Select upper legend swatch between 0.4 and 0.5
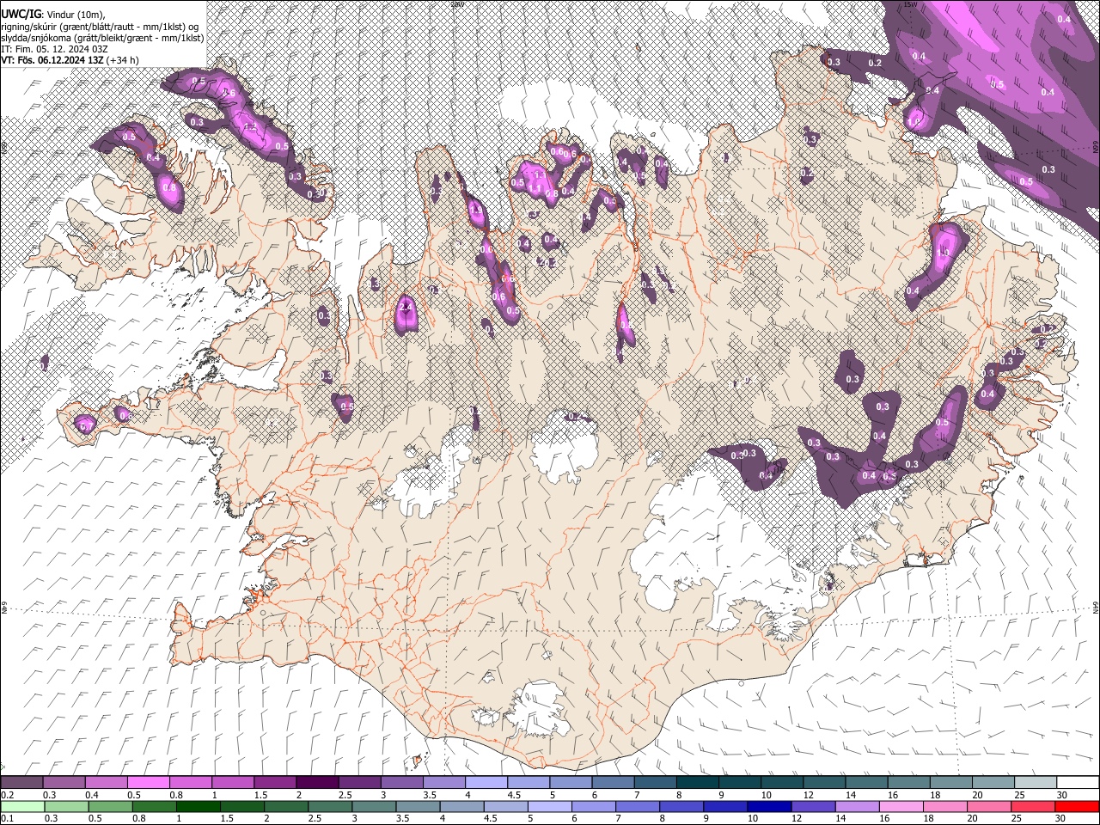Image resolution: width=1100 pixels, height=825 pixels. 107,782
